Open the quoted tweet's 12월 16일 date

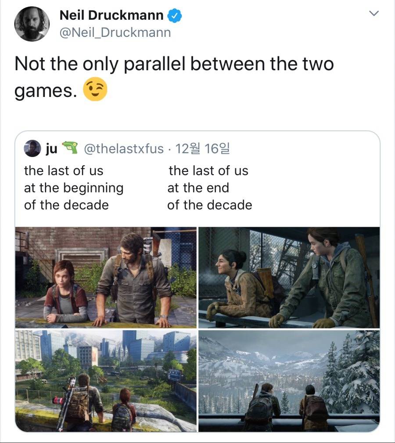click(203, 149)
